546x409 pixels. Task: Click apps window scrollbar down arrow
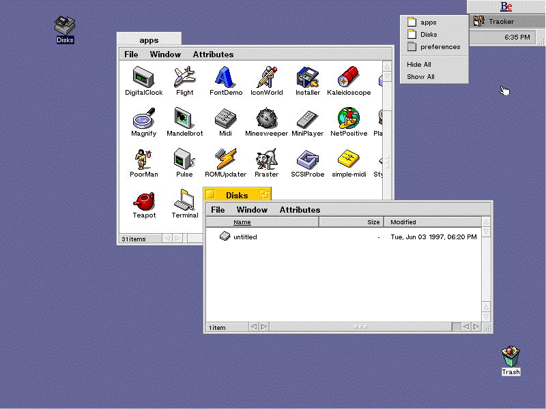coord(387,76)
